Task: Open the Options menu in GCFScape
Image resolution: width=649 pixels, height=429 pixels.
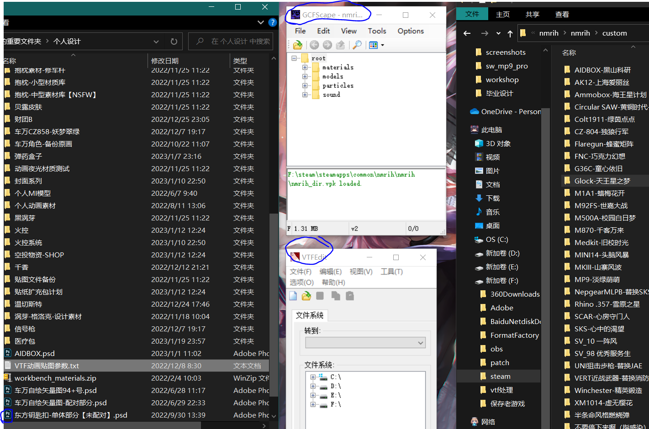Action: (411, 31)
